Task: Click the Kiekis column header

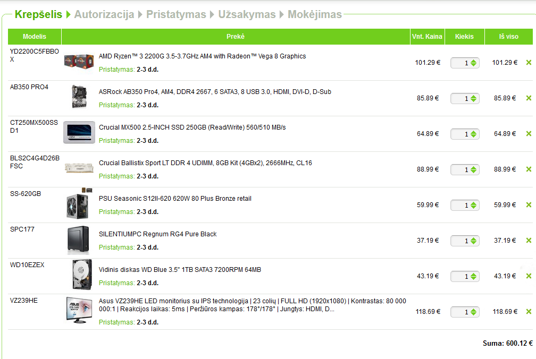Action: (x=464, y=37)
